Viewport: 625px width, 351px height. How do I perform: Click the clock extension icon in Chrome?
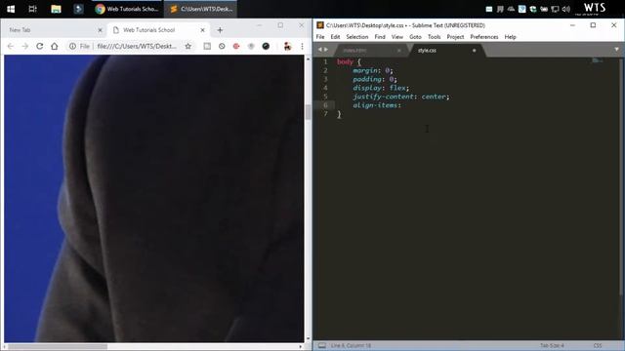point(222,46)
